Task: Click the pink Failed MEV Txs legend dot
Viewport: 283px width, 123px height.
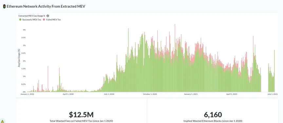Action: tap(44, 20)
